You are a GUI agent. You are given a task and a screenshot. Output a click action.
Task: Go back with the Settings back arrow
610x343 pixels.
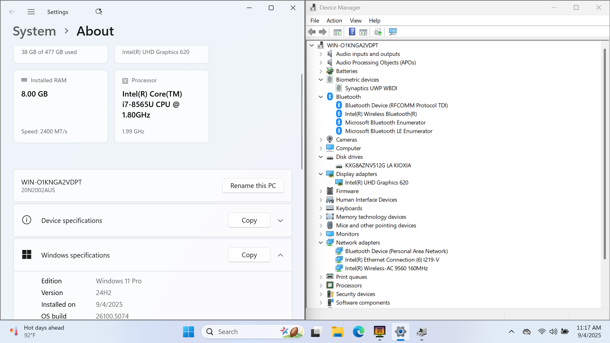tap(12, 12)
